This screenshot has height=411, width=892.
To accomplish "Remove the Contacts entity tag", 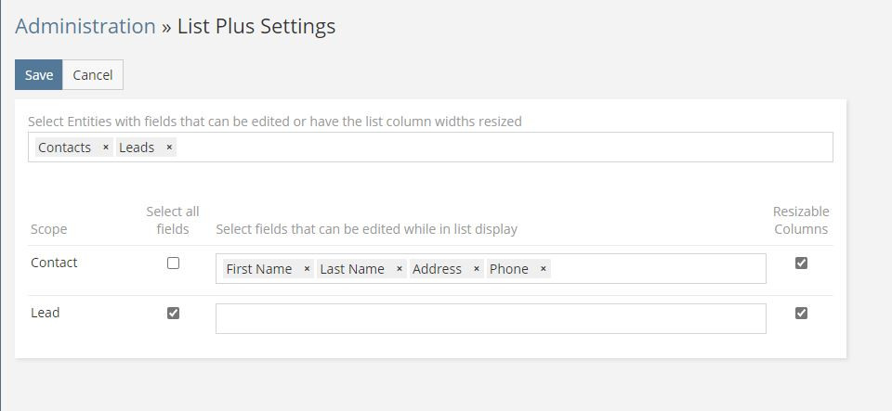I will (106, 148).
